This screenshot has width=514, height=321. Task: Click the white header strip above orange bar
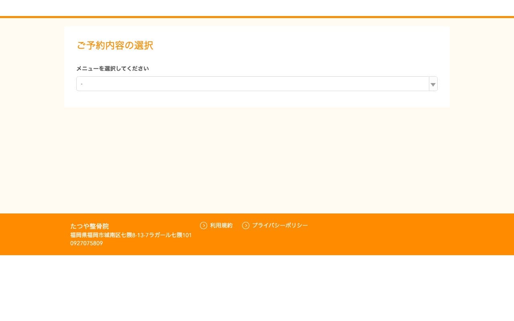point(257,7)
